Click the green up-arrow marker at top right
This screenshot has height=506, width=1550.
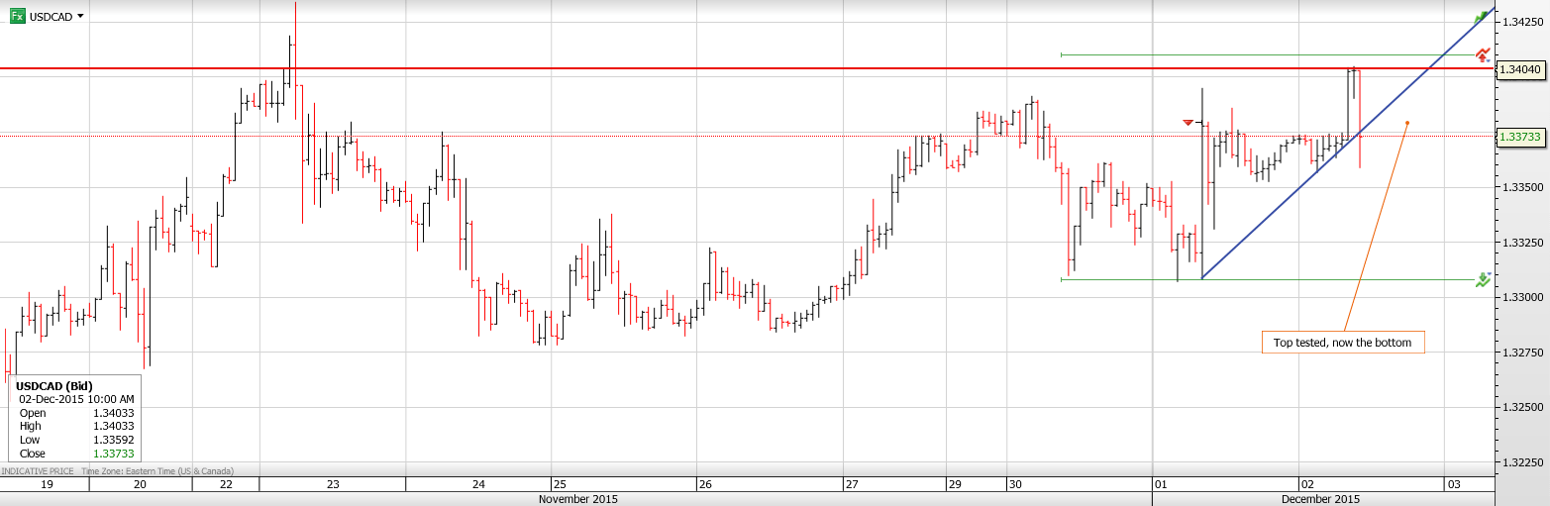(1482, 17)
